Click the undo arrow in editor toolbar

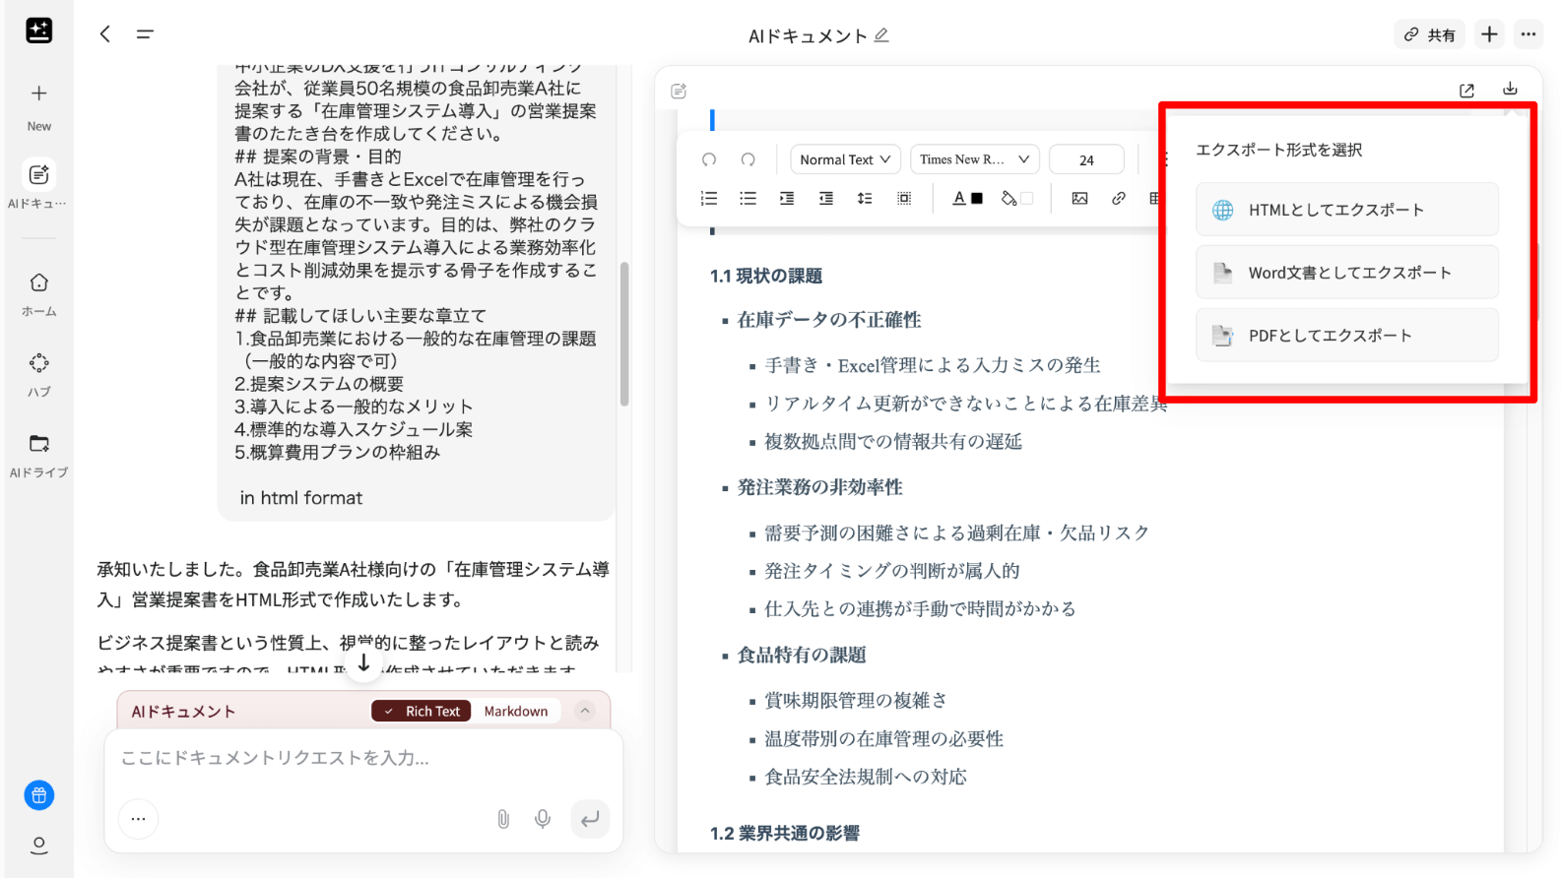click(x=709, y=159)
